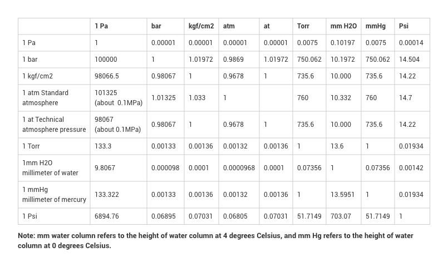Click the note text below the table
This screenshot has height=267, width=448.
click(x=215, y=241)
